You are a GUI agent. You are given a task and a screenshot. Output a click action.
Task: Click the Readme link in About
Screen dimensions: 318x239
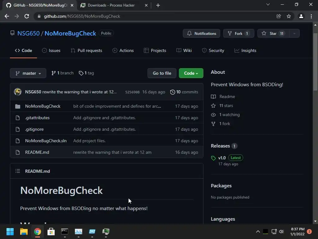click(223, 96)
